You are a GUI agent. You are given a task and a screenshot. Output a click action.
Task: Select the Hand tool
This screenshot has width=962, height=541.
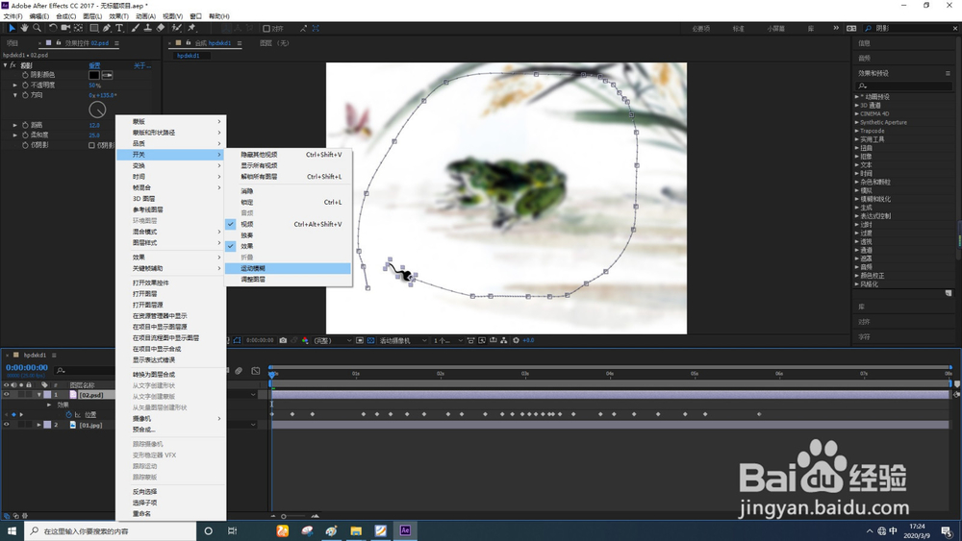coord(24,28)
